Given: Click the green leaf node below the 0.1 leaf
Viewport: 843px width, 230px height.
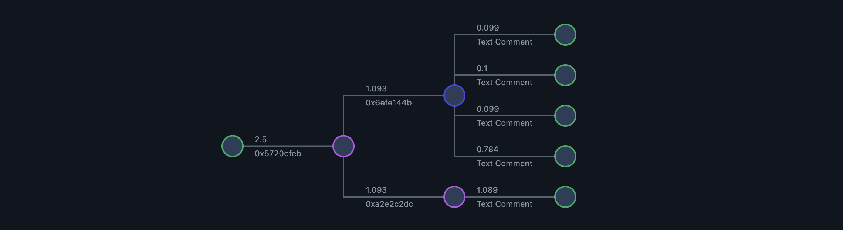Looking at the screenshot, I should 565,116.
